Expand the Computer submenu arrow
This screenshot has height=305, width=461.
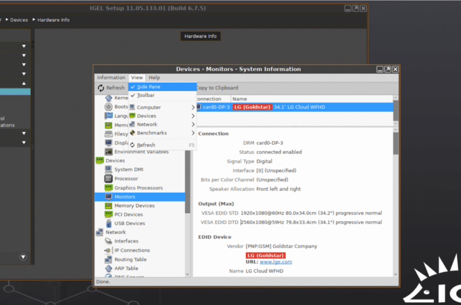coord(193,108)
